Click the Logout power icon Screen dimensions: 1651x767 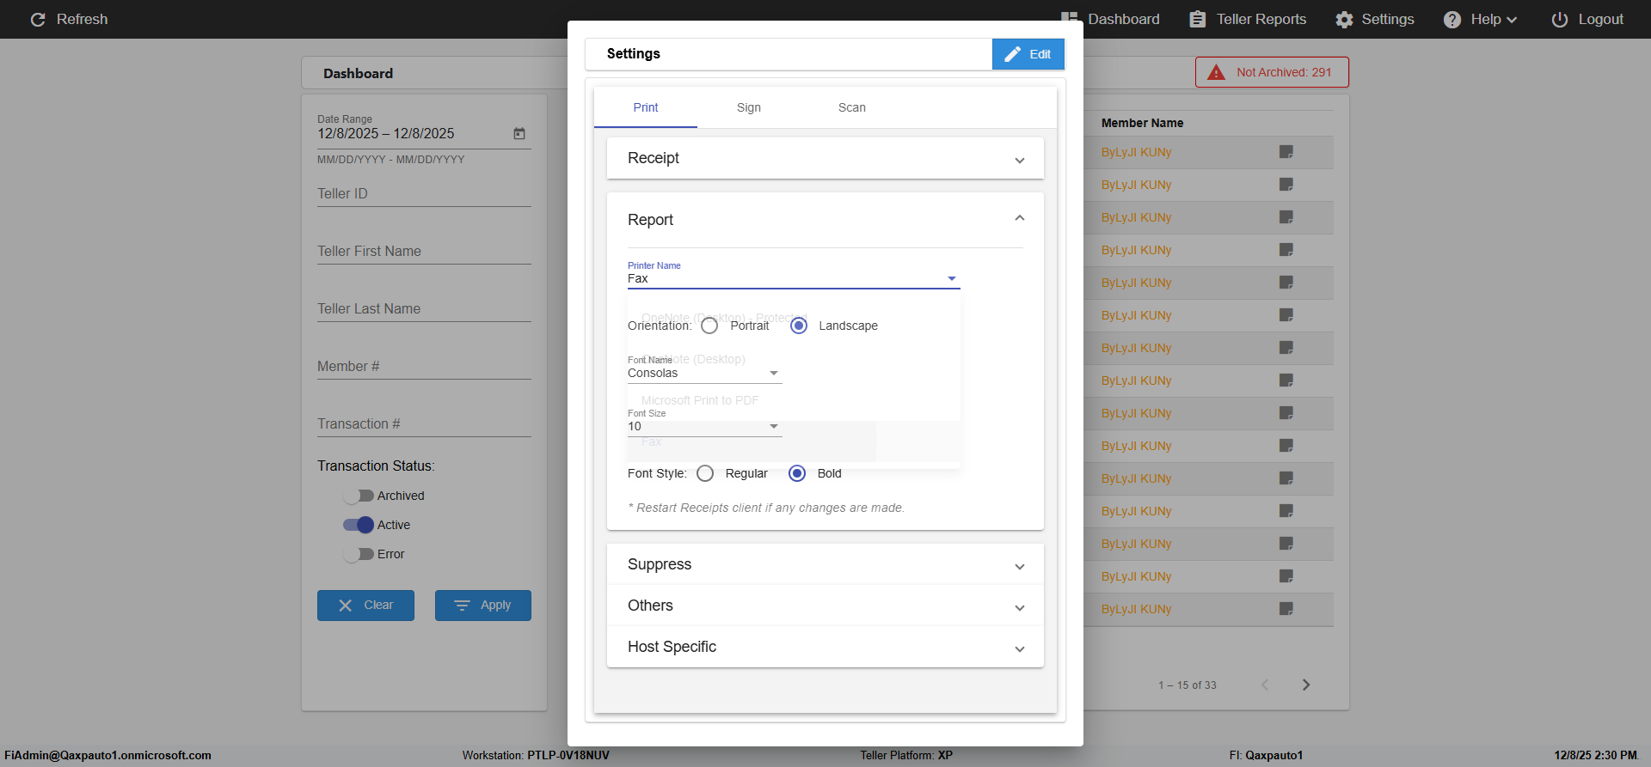[x=1559, y=20]
